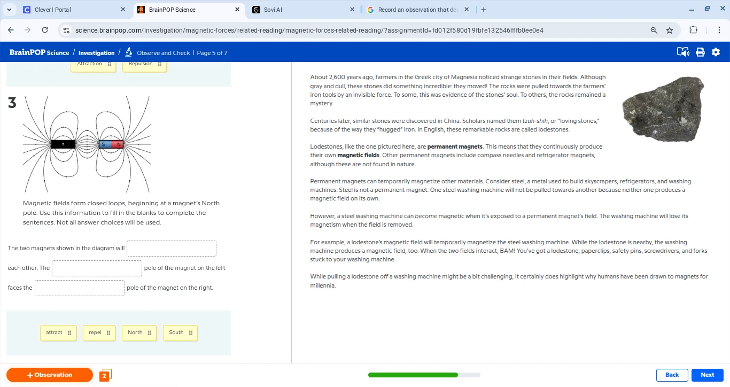Open the tab search dropdown arrow
This screenshot has width=730, height=387.
pyautogui.click(x=9, y=10)
